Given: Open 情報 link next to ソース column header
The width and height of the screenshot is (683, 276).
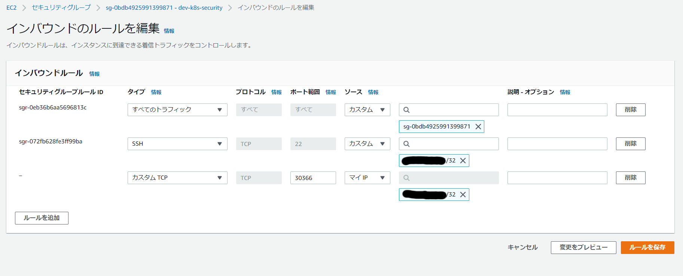Looking at the screenshot, I should [x=373, y=92].
